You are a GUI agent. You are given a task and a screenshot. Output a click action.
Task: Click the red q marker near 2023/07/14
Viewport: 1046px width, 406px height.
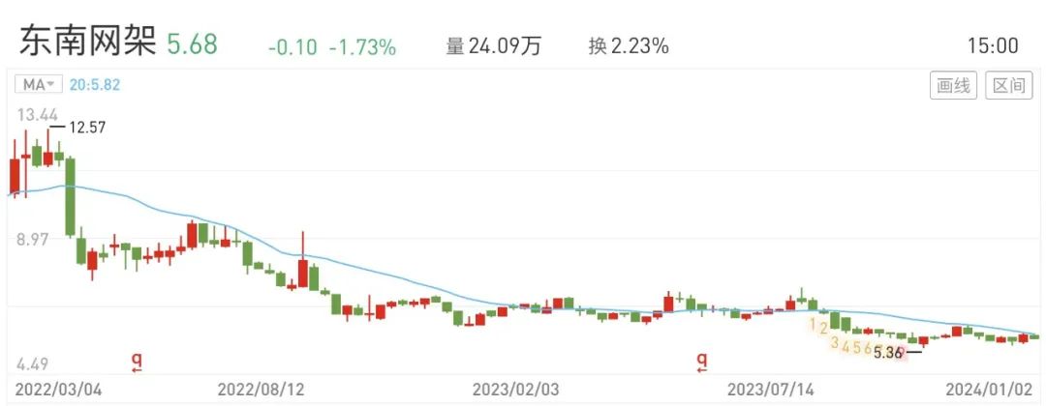point(701,362)
